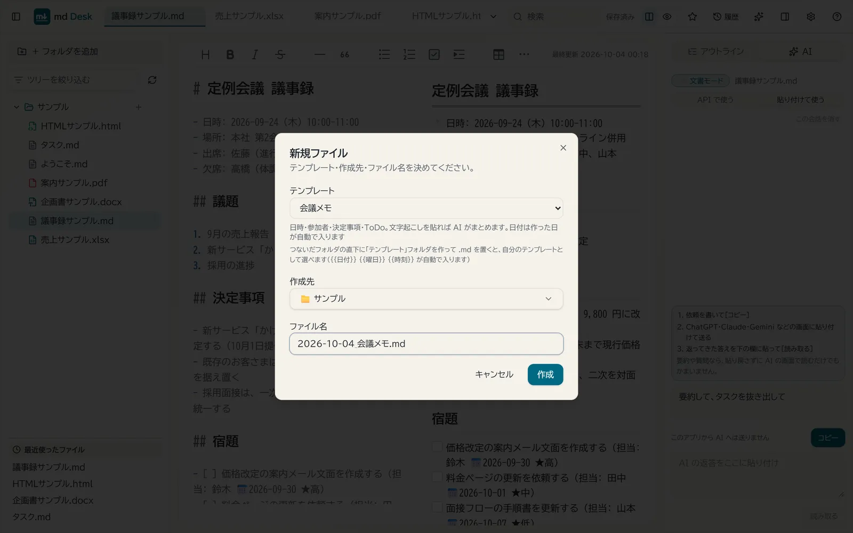Click the ツリーを絞り込む filter field
Viewport: 853px width, 533px height.
tap(75, 80)
